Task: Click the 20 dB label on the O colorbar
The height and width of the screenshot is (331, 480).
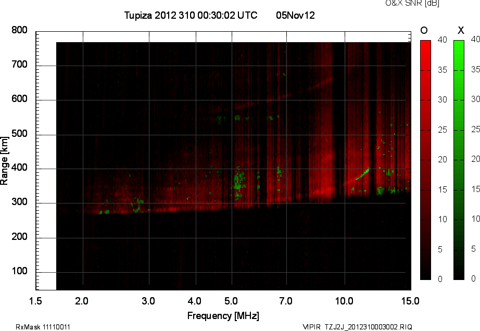Action: (443, 159)
